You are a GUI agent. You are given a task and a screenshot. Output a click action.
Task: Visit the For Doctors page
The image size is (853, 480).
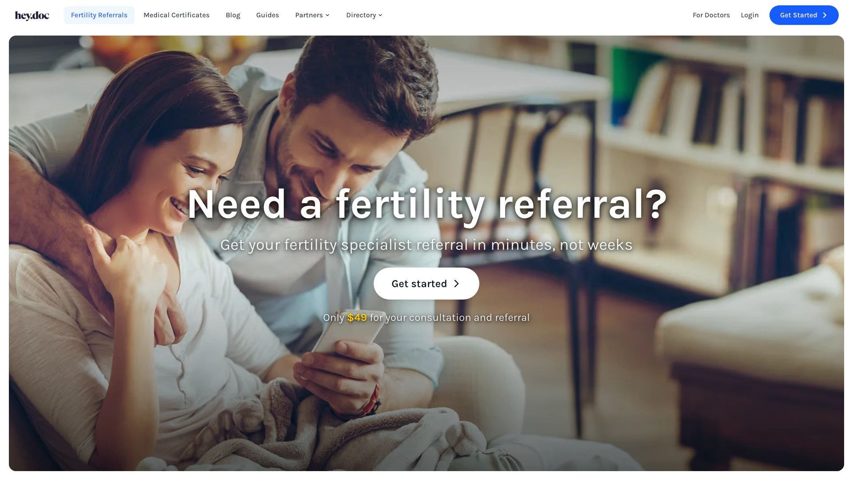tap(711, 15)
